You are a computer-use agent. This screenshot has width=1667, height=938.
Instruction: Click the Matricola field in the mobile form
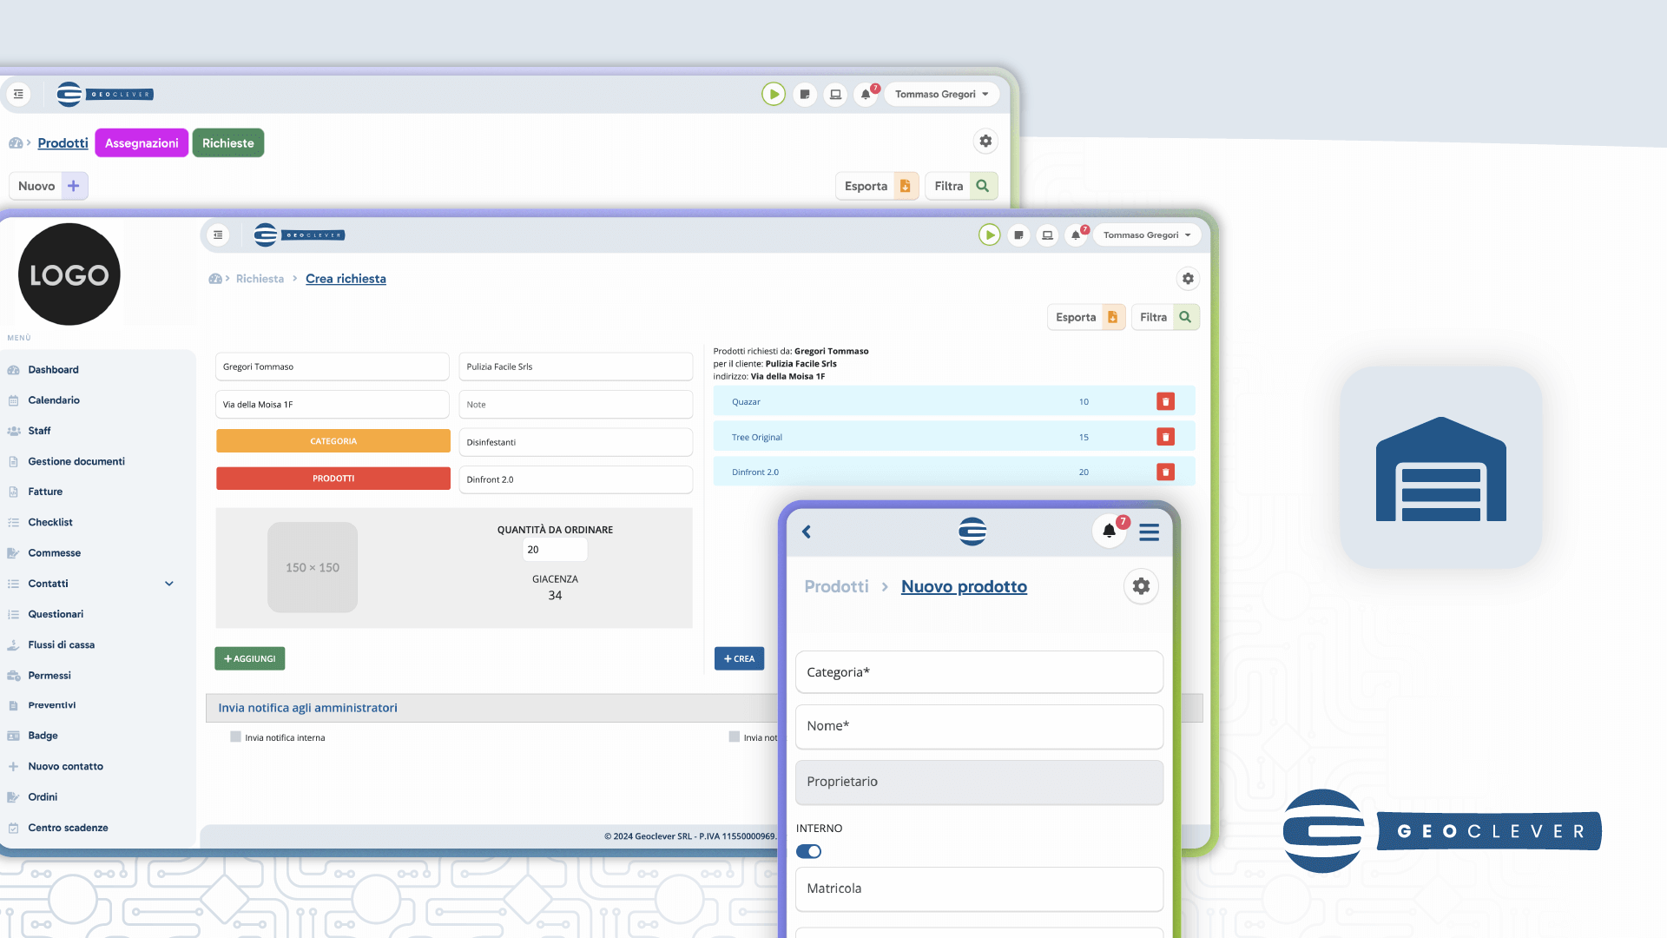tap(979, 888)
